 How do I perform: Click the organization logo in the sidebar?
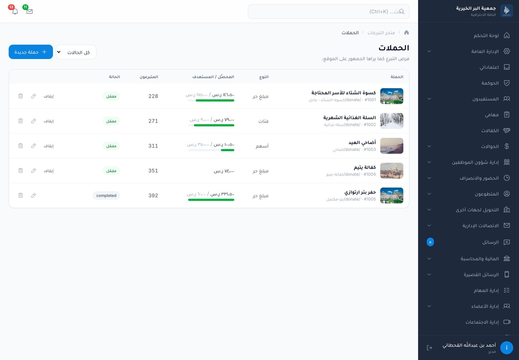(x=507, y=11)
